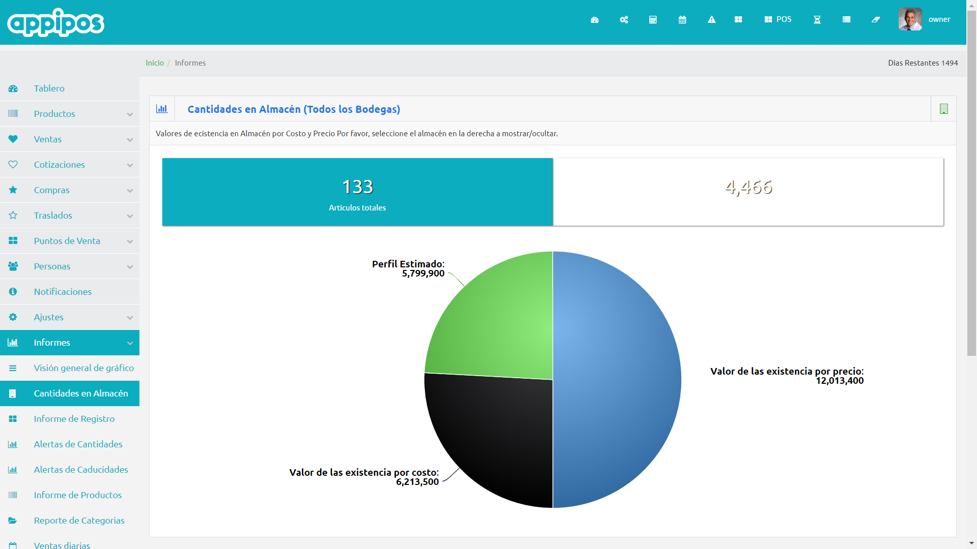Click the hourglass icon in header
This screenshot has width=977, height=549.
817,20
